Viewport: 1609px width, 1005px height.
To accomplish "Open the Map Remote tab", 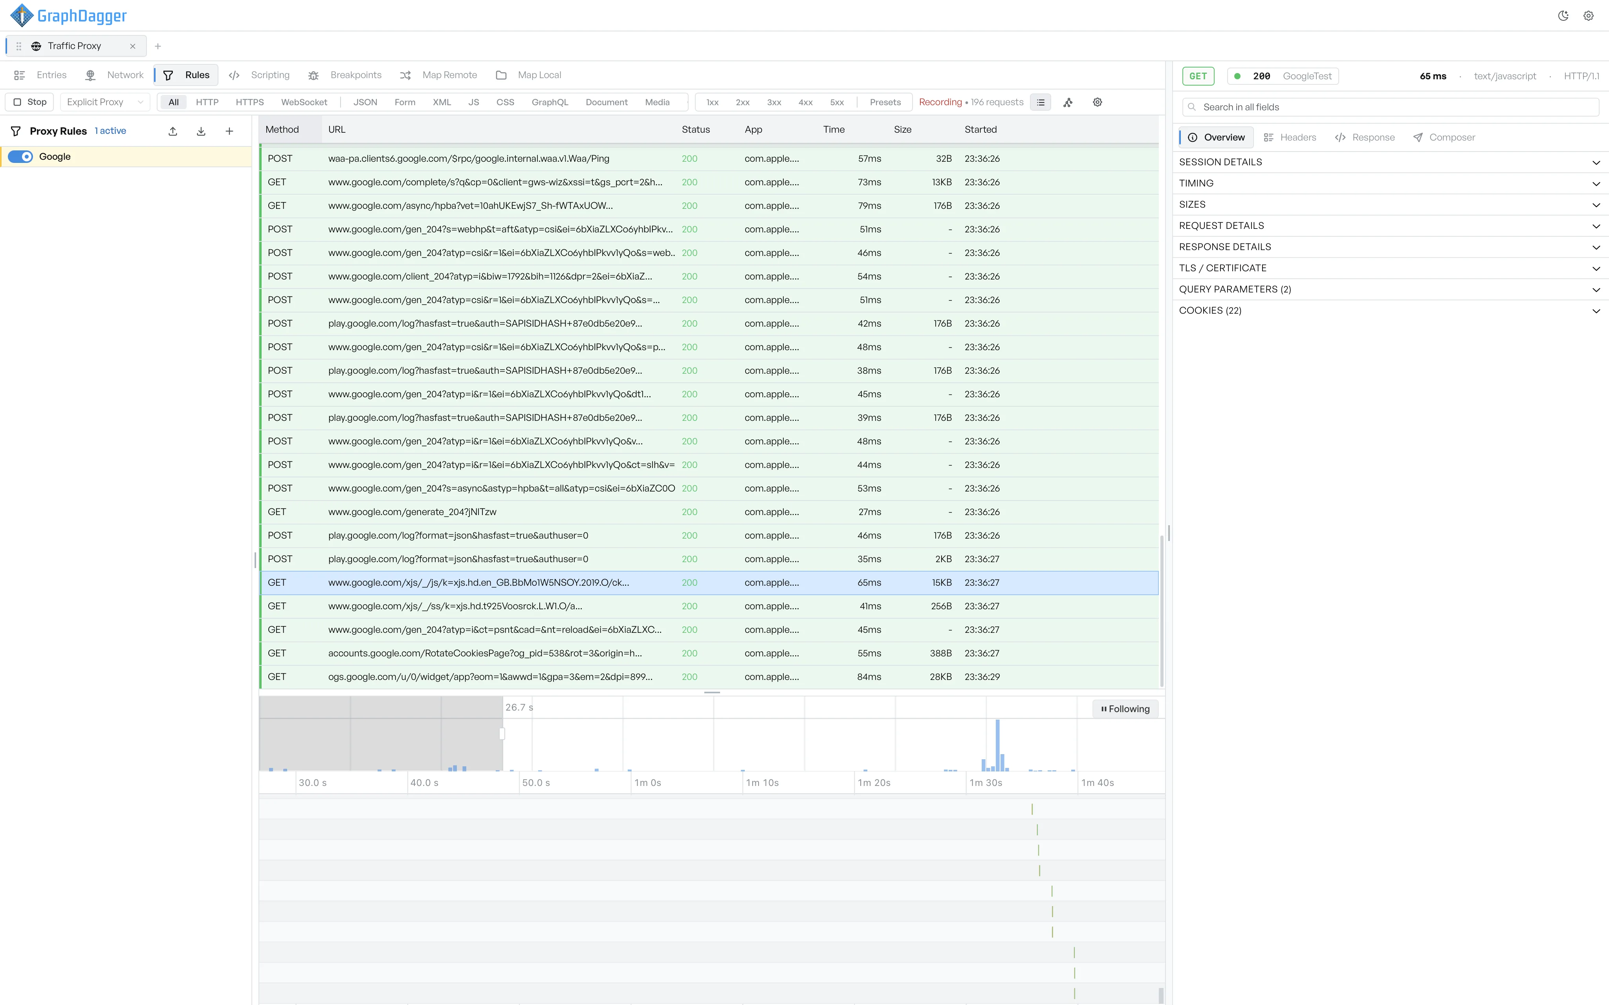I will click(x=439, y=75).
